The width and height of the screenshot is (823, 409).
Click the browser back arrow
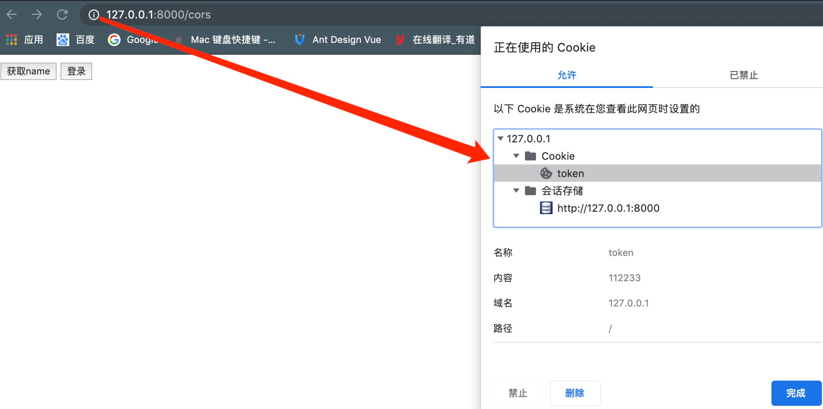pos(12,15)
